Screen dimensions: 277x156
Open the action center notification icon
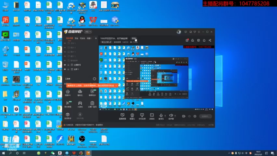pos(272,153)
